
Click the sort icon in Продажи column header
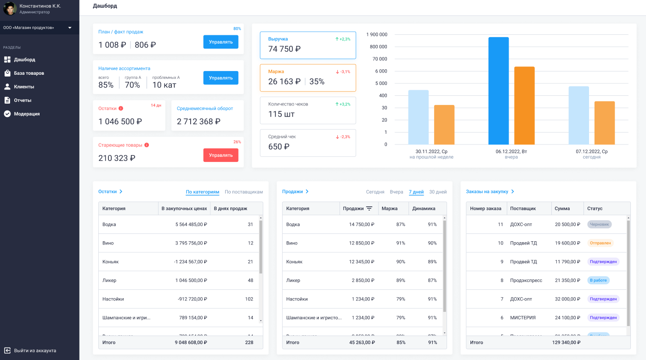point(369,209)
